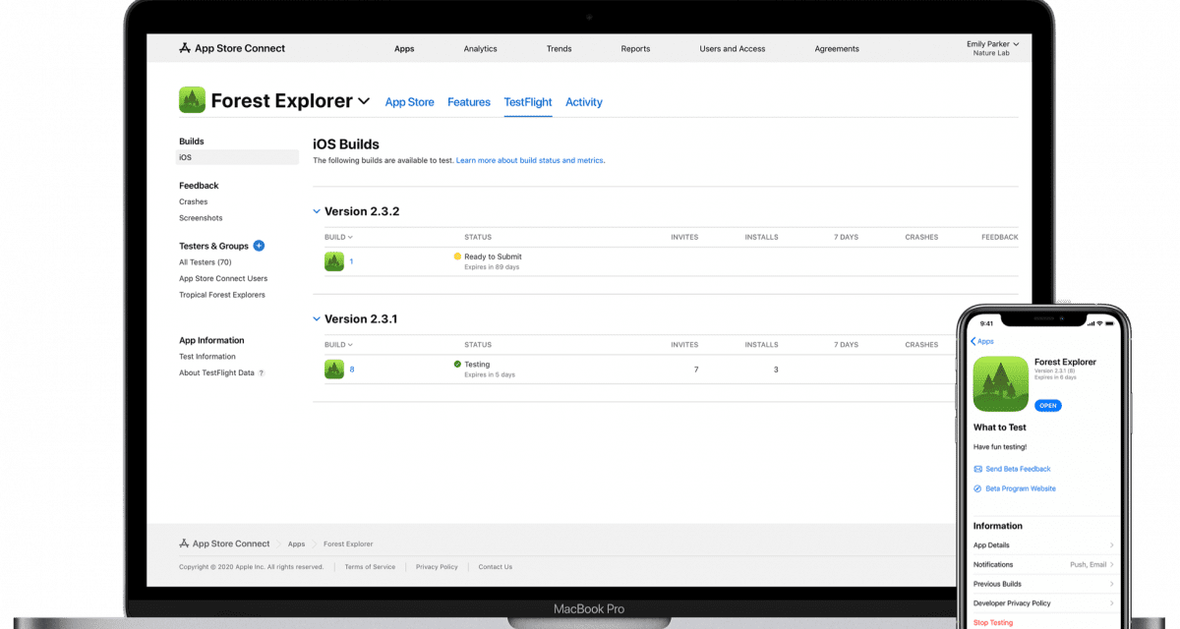1180x629 pixels.
Task: Sort by BUILD column in Version 2.3.1
Action: coord(338,345)
